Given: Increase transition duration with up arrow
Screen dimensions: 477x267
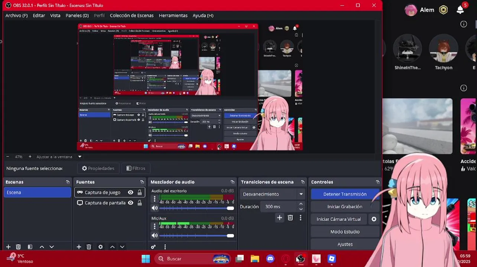Looking at the screenshot, I should point(301,204).
